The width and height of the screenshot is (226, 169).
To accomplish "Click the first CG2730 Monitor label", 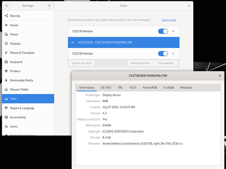I will coord(83,31).
